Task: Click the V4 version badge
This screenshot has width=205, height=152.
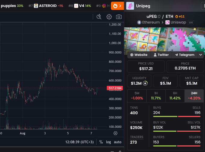Action: pos(191,23)
